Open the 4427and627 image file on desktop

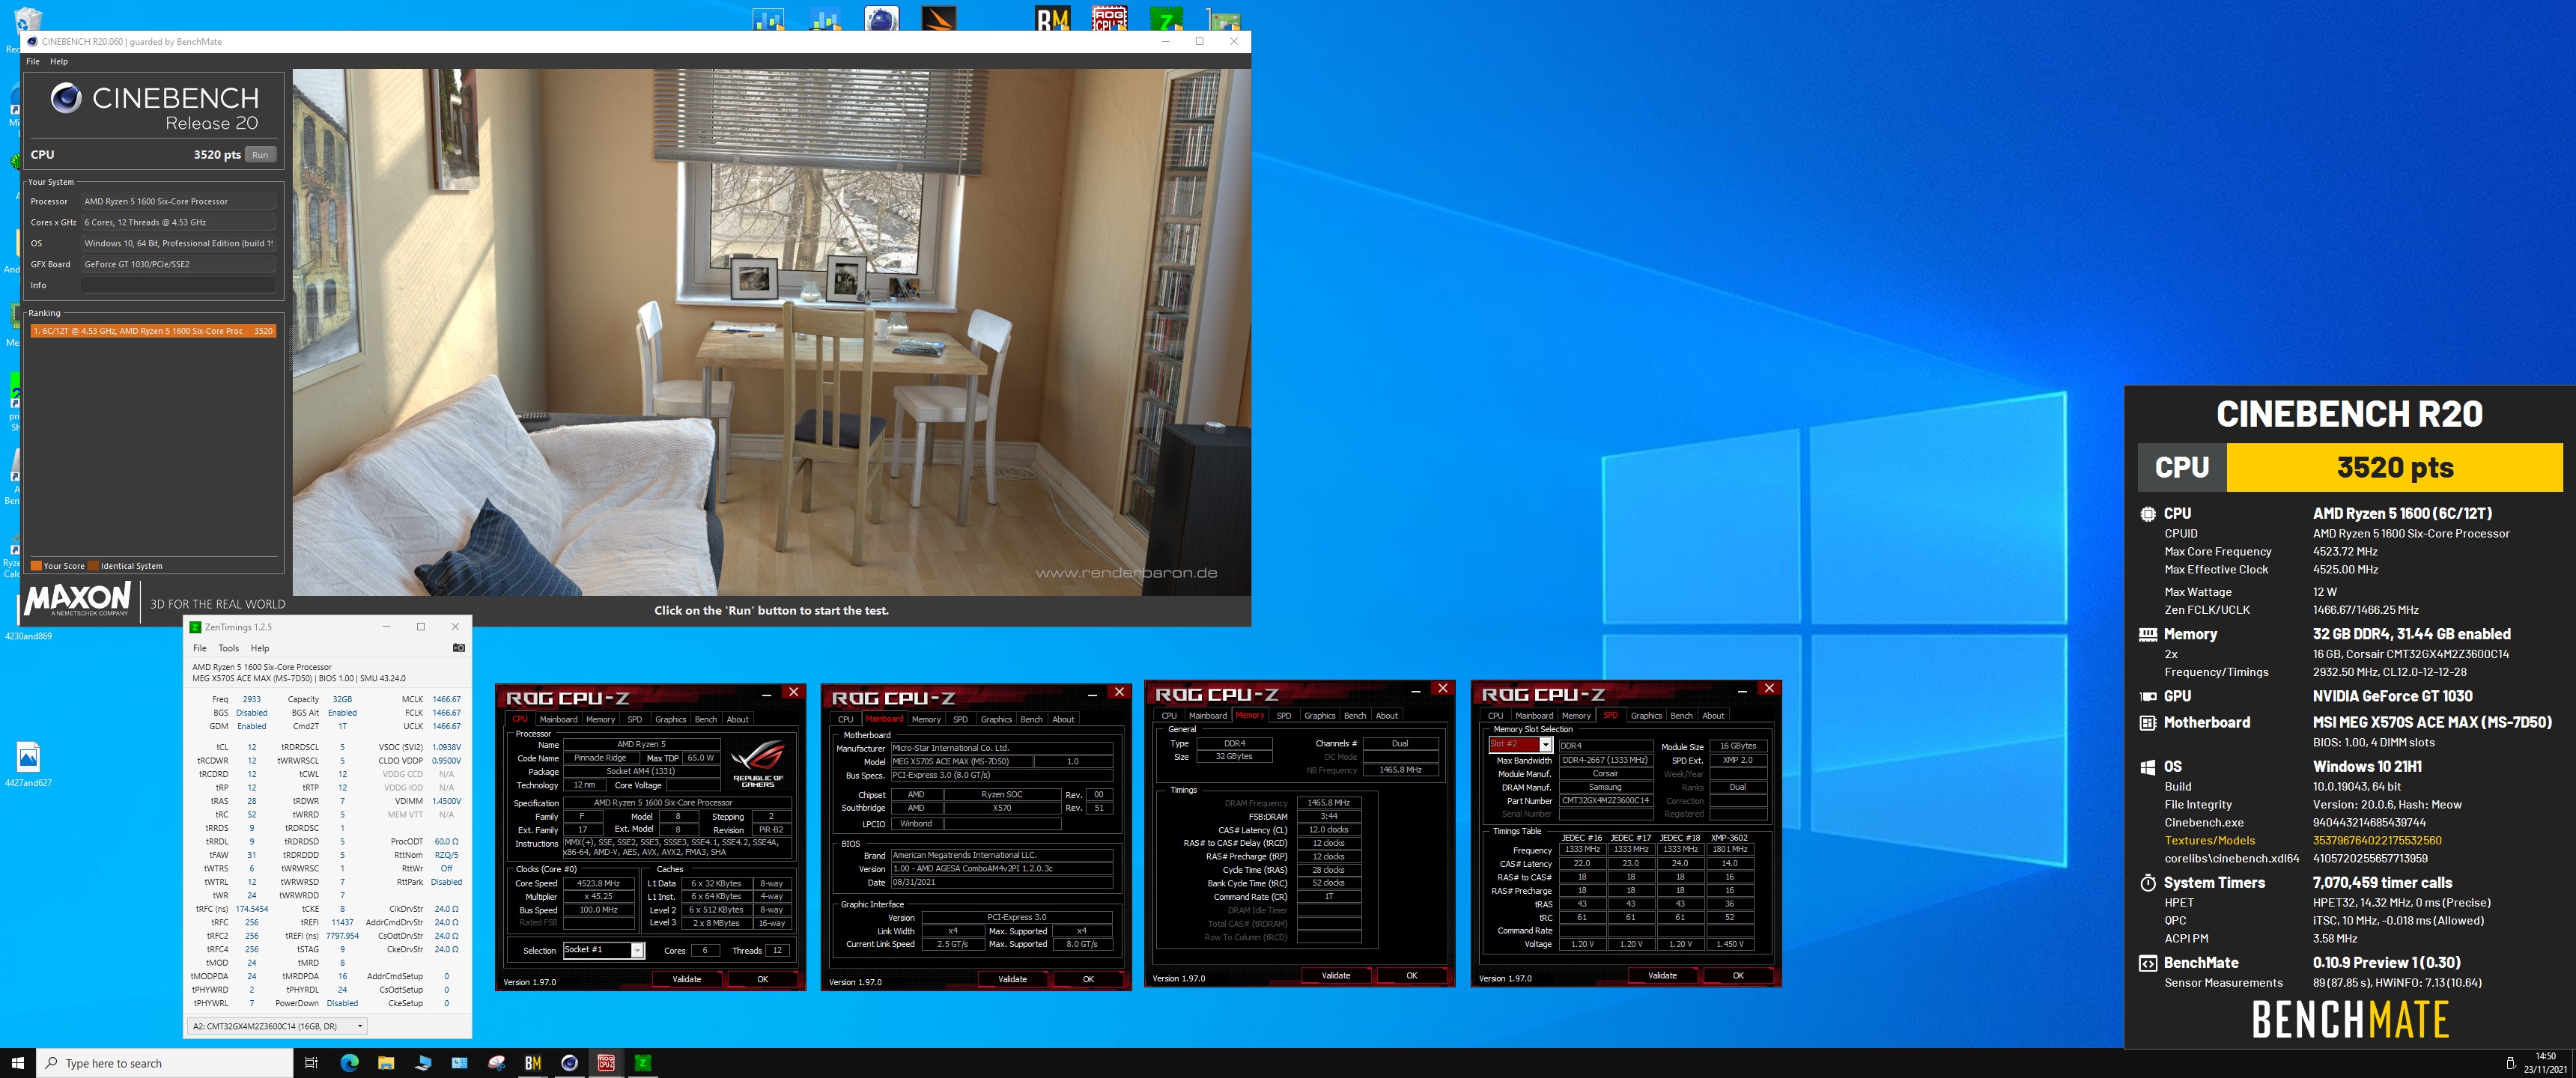(28, 764)
